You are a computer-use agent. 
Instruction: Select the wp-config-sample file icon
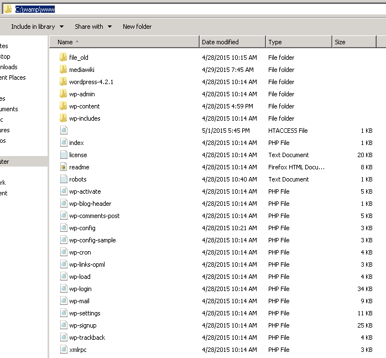point(64,240)
